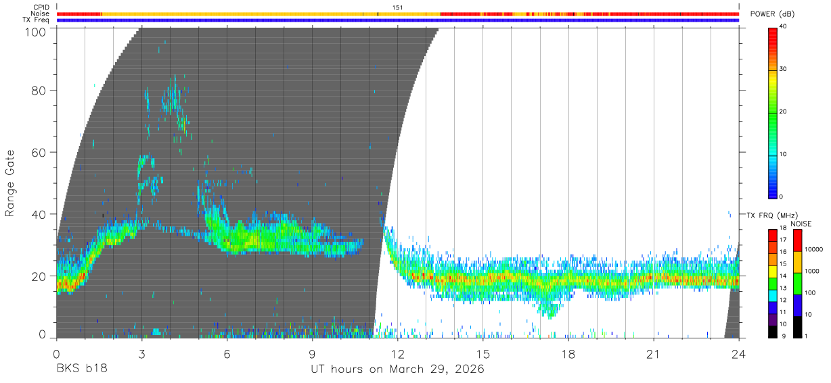Click the red-orange Noise strip above the plot
Viewport: 831px width, 383px height.
[398, 14]
